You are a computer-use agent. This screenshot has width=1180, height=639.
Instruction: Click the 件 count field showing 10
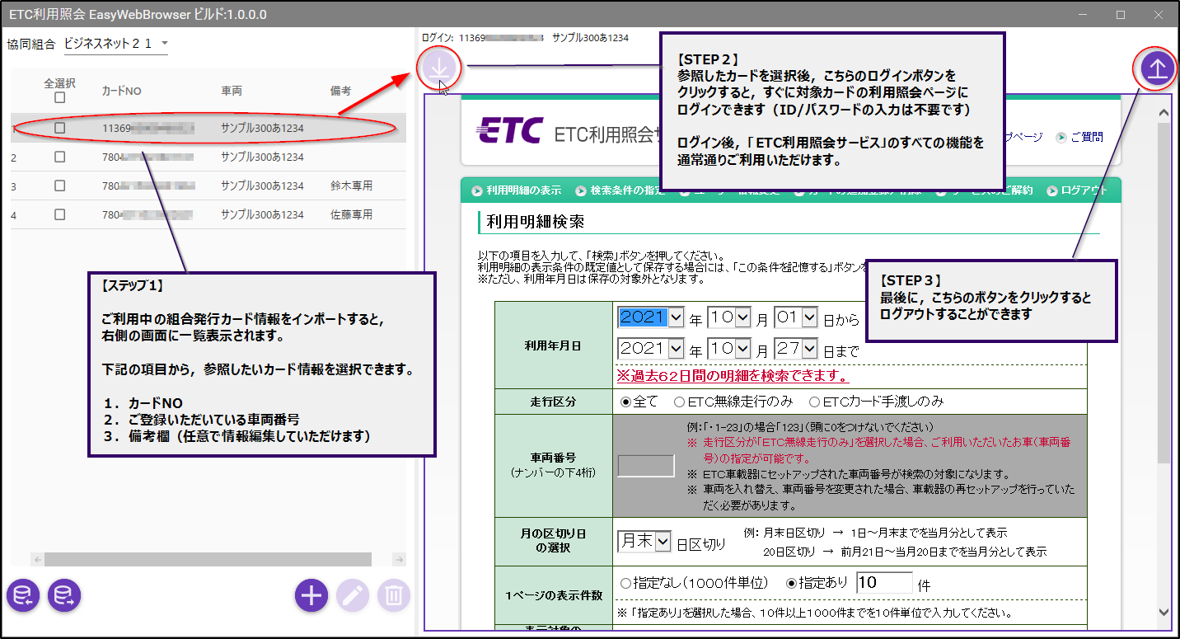[884, 583]
